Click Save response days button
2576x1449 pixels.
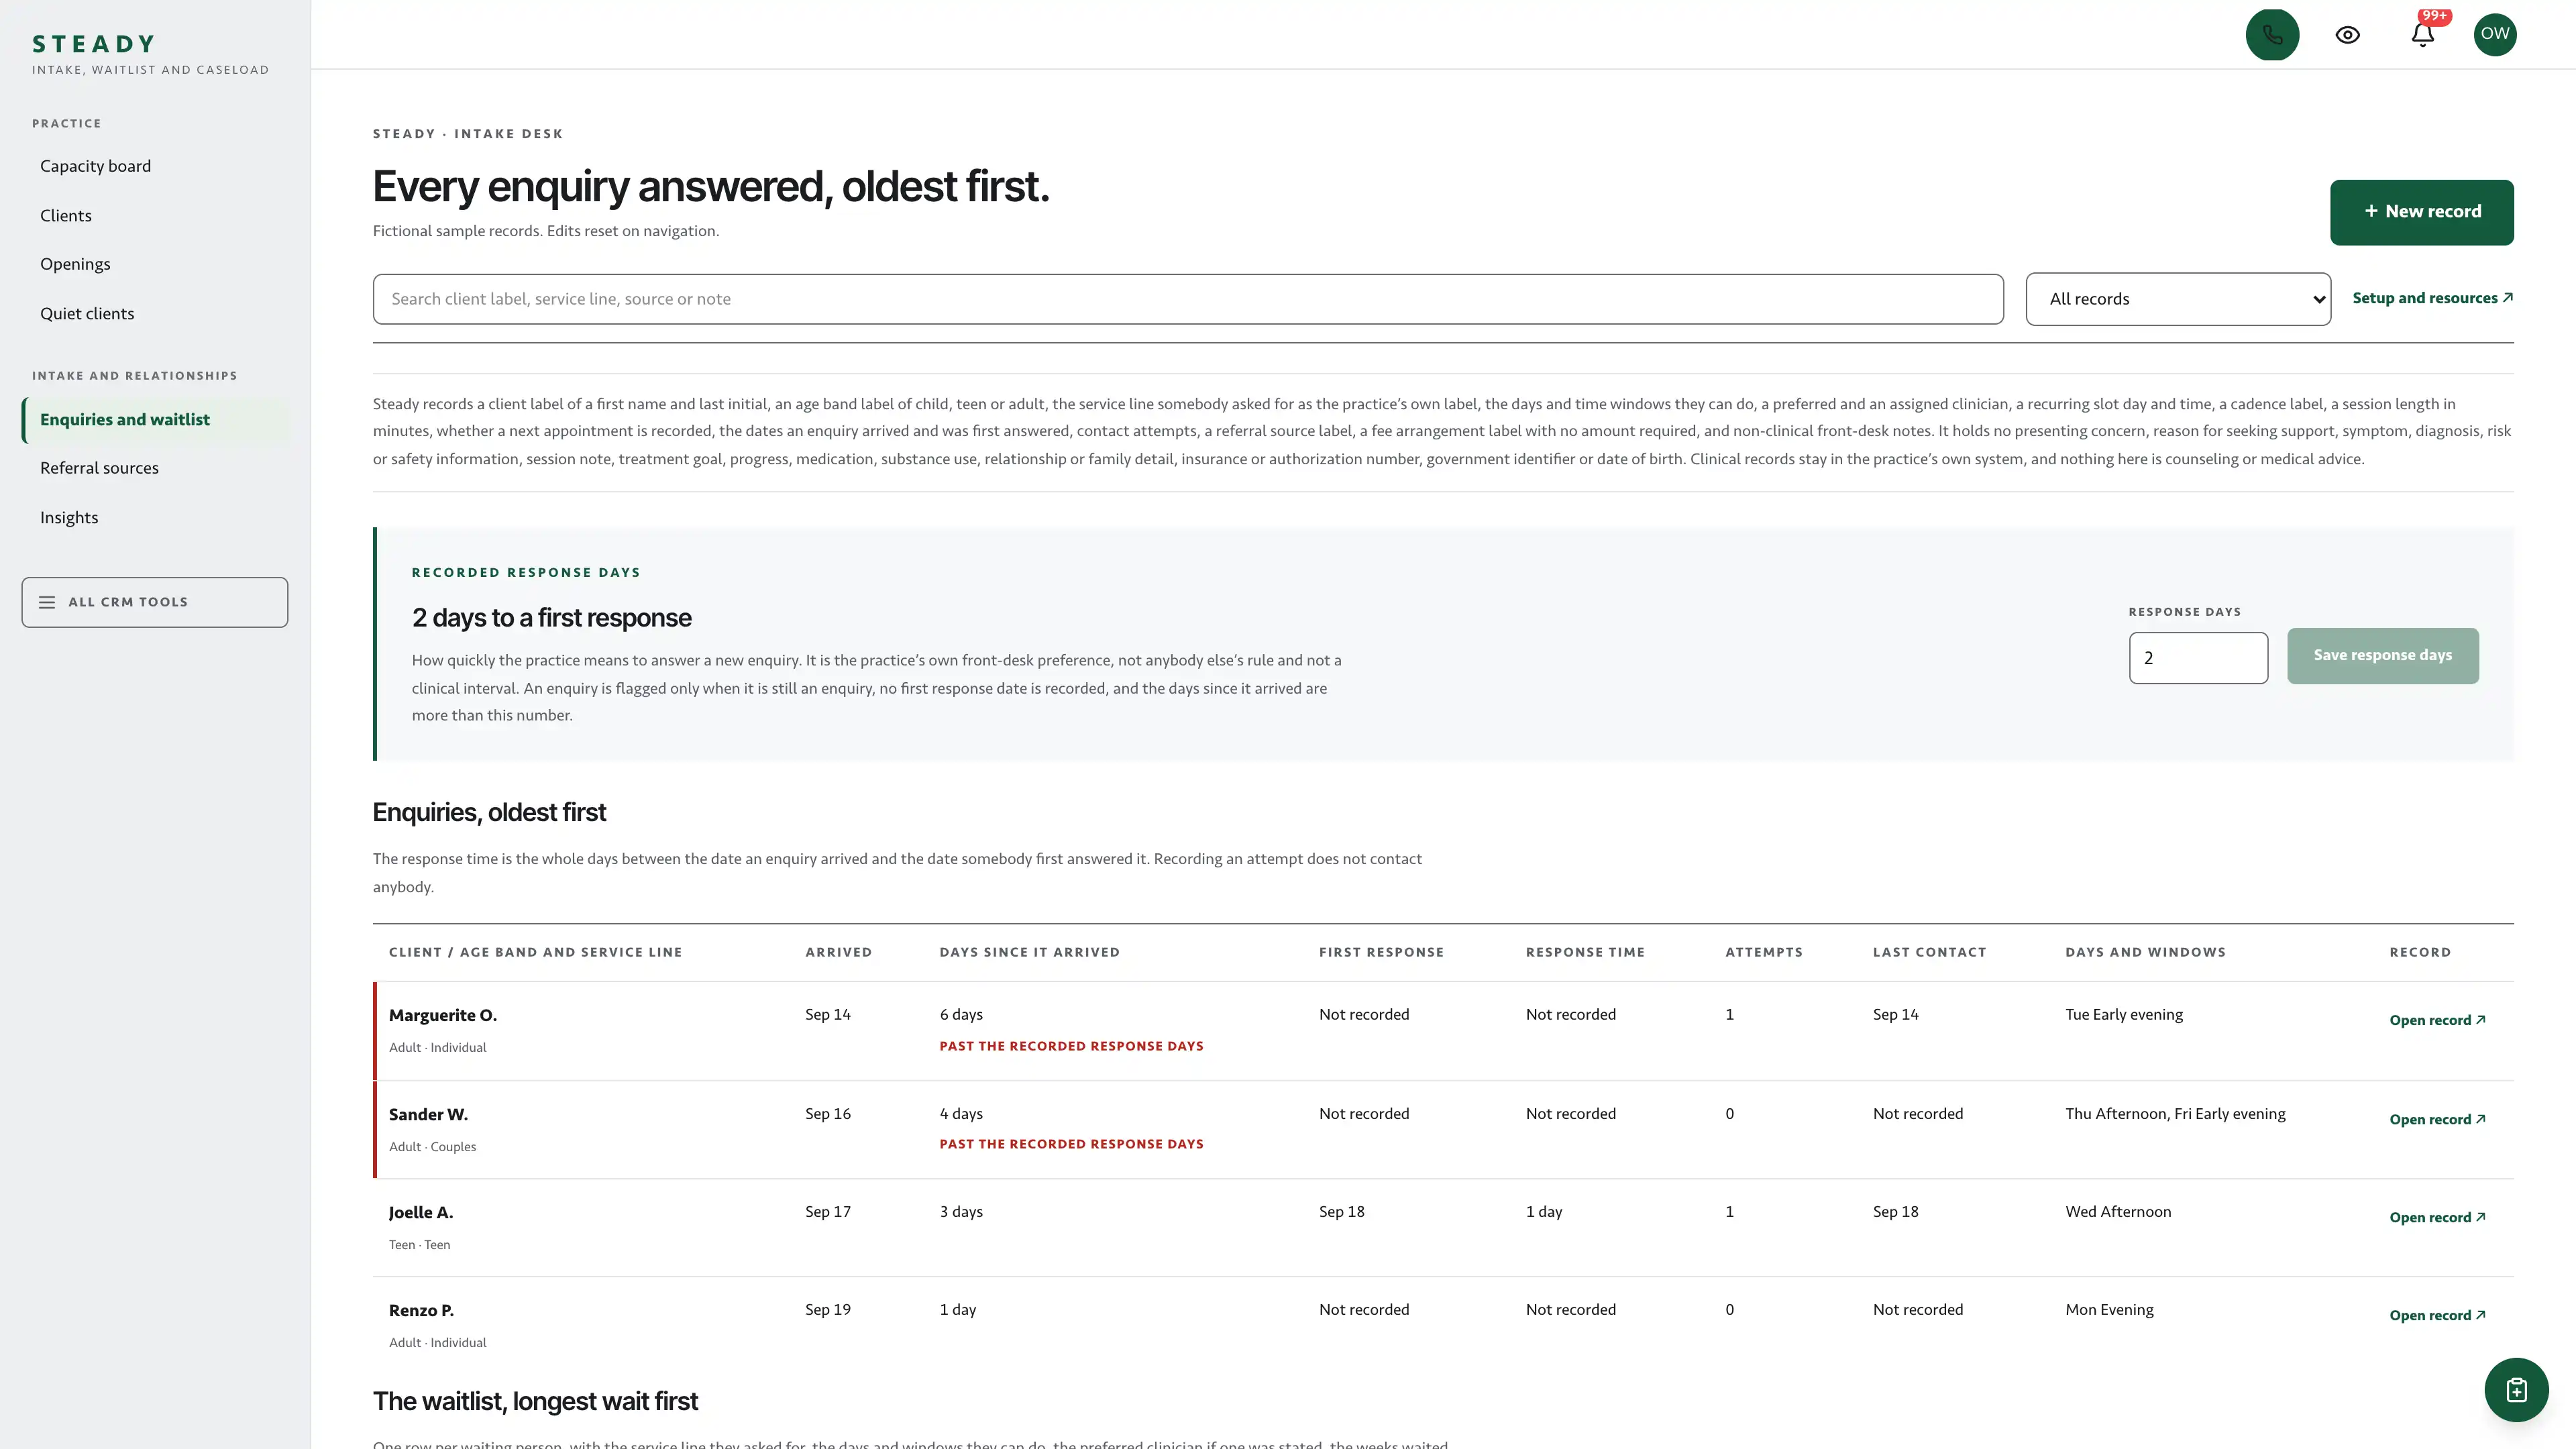[2382, 656]
